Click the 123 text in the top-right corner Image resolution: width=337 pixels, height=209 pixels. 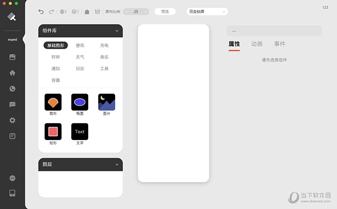[325, 7]
